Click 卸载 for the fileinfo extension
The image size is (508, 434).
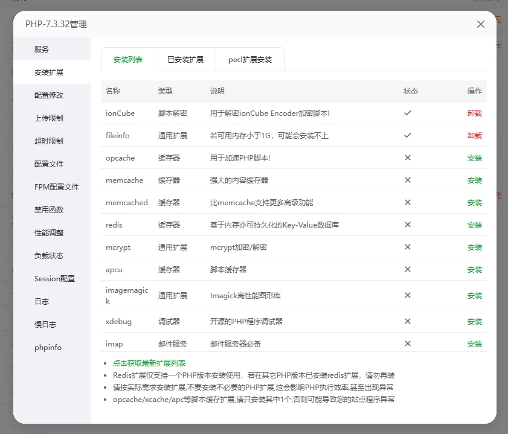[474, 136]
